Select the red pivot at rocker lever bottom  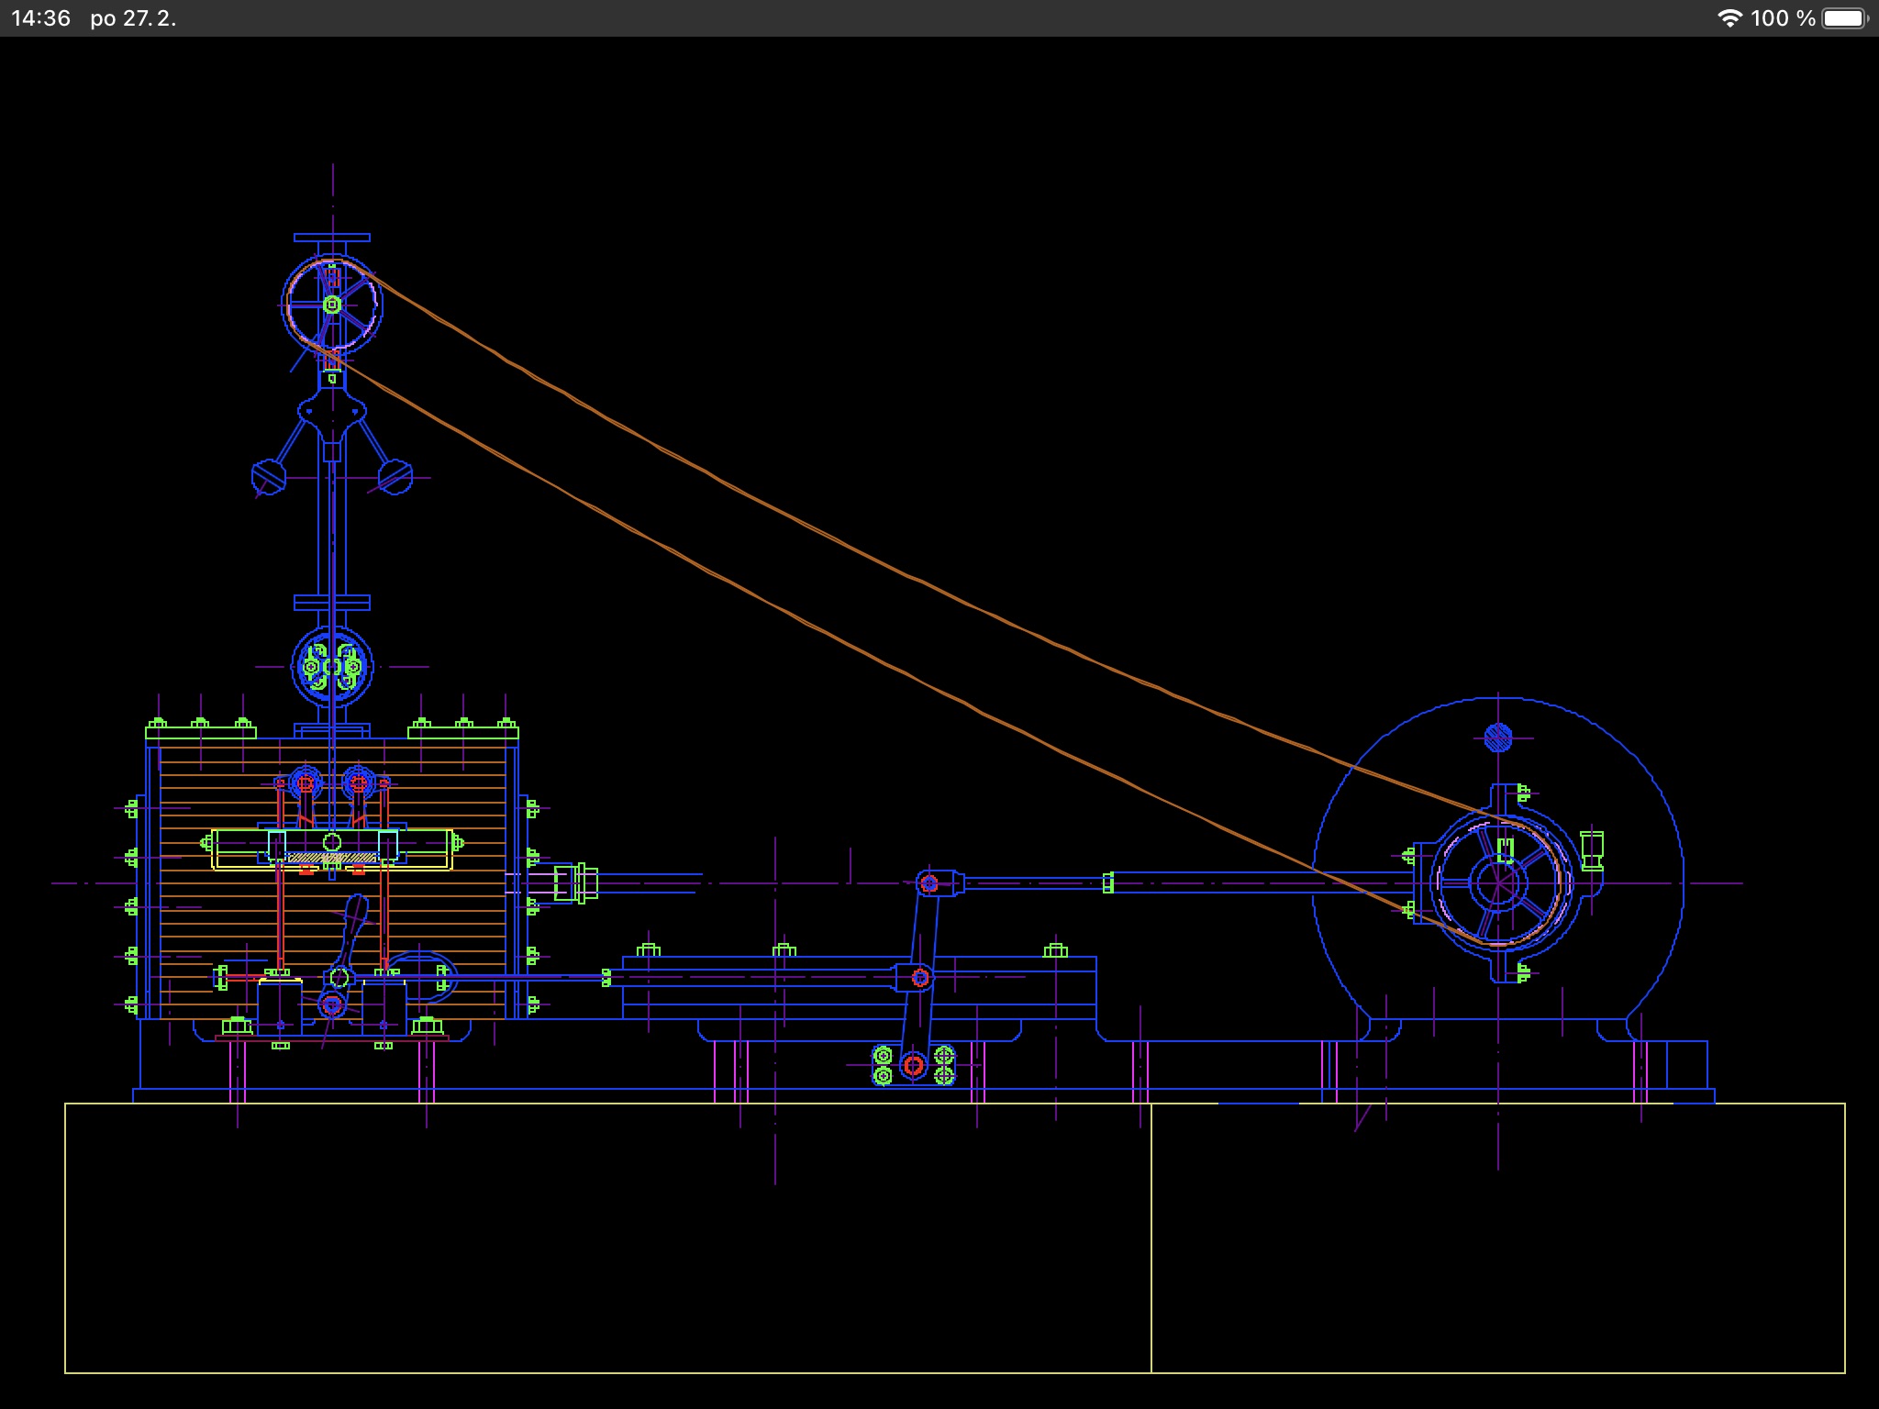913,1065
